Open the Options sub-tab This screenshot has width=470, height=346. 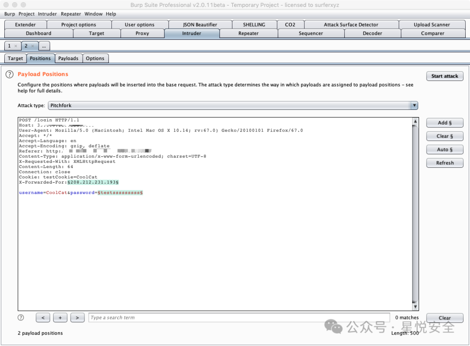click(x=95, y=58)
